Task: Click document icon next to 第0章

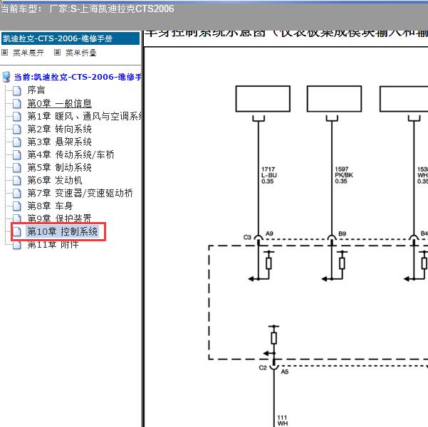Action: point(17,104)
